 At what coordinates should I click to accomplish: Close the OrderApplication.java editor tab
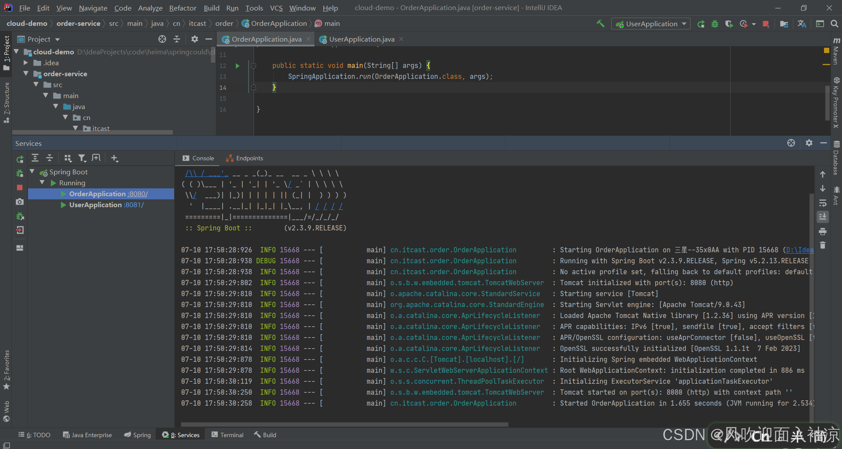pos(308,39)
